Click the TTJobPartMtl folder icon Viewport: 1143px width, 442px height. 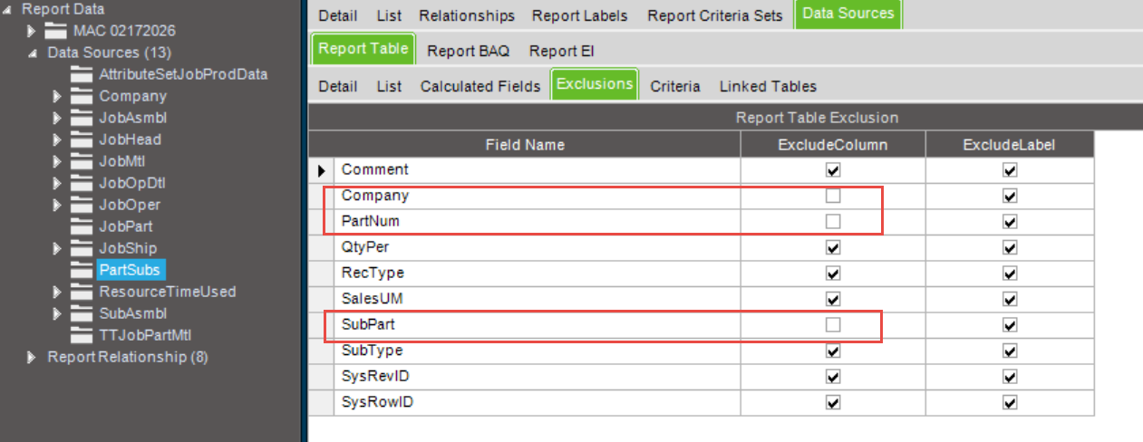82,335
